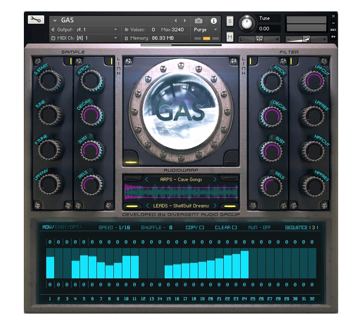The width and height of the screenshot is (363, 325).
Task: Toggle the Mute M button
Action: (x=230, y=37)
